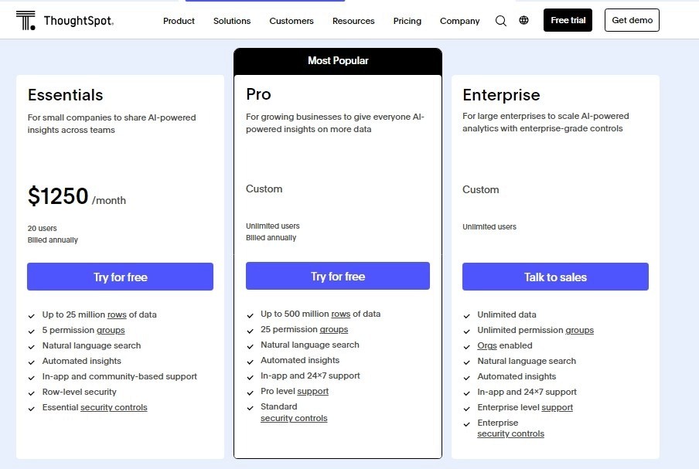
Task: Select the Pricing menu item
Action: coord(407,21)
